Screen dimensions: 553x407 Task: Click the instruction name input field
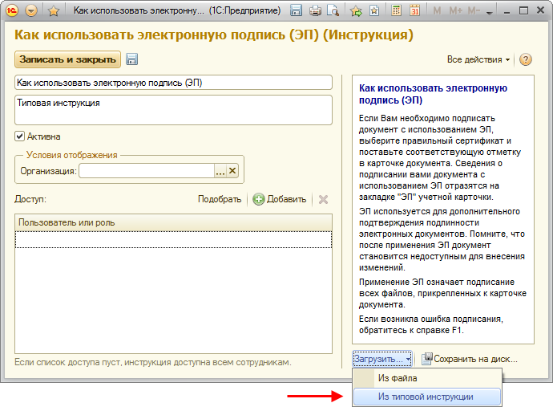coord(173,83)
